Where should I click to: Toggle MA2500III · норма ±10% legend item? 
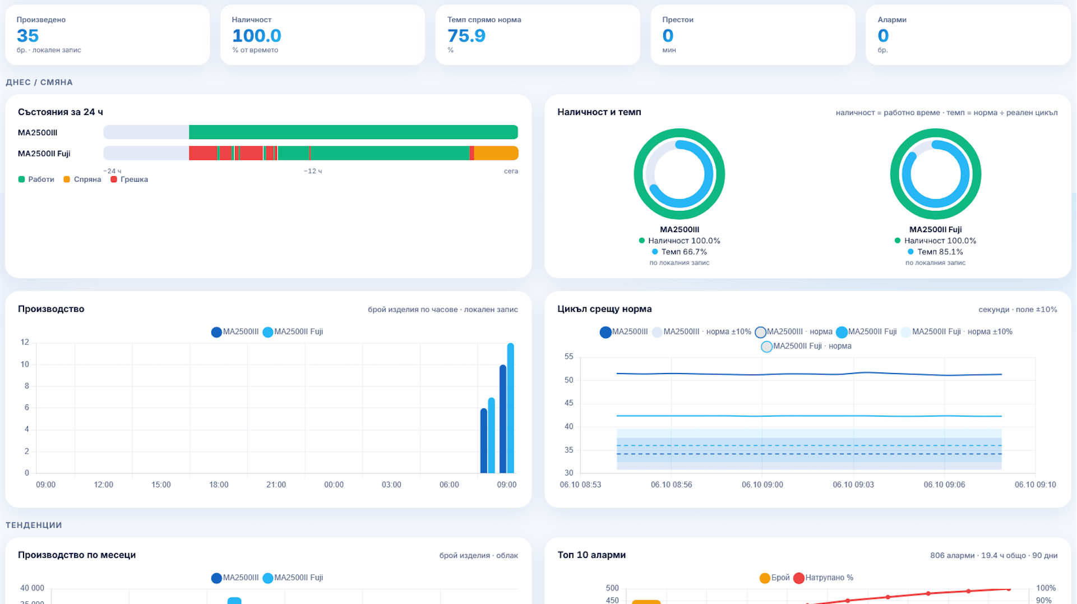[x=701, y=332]
